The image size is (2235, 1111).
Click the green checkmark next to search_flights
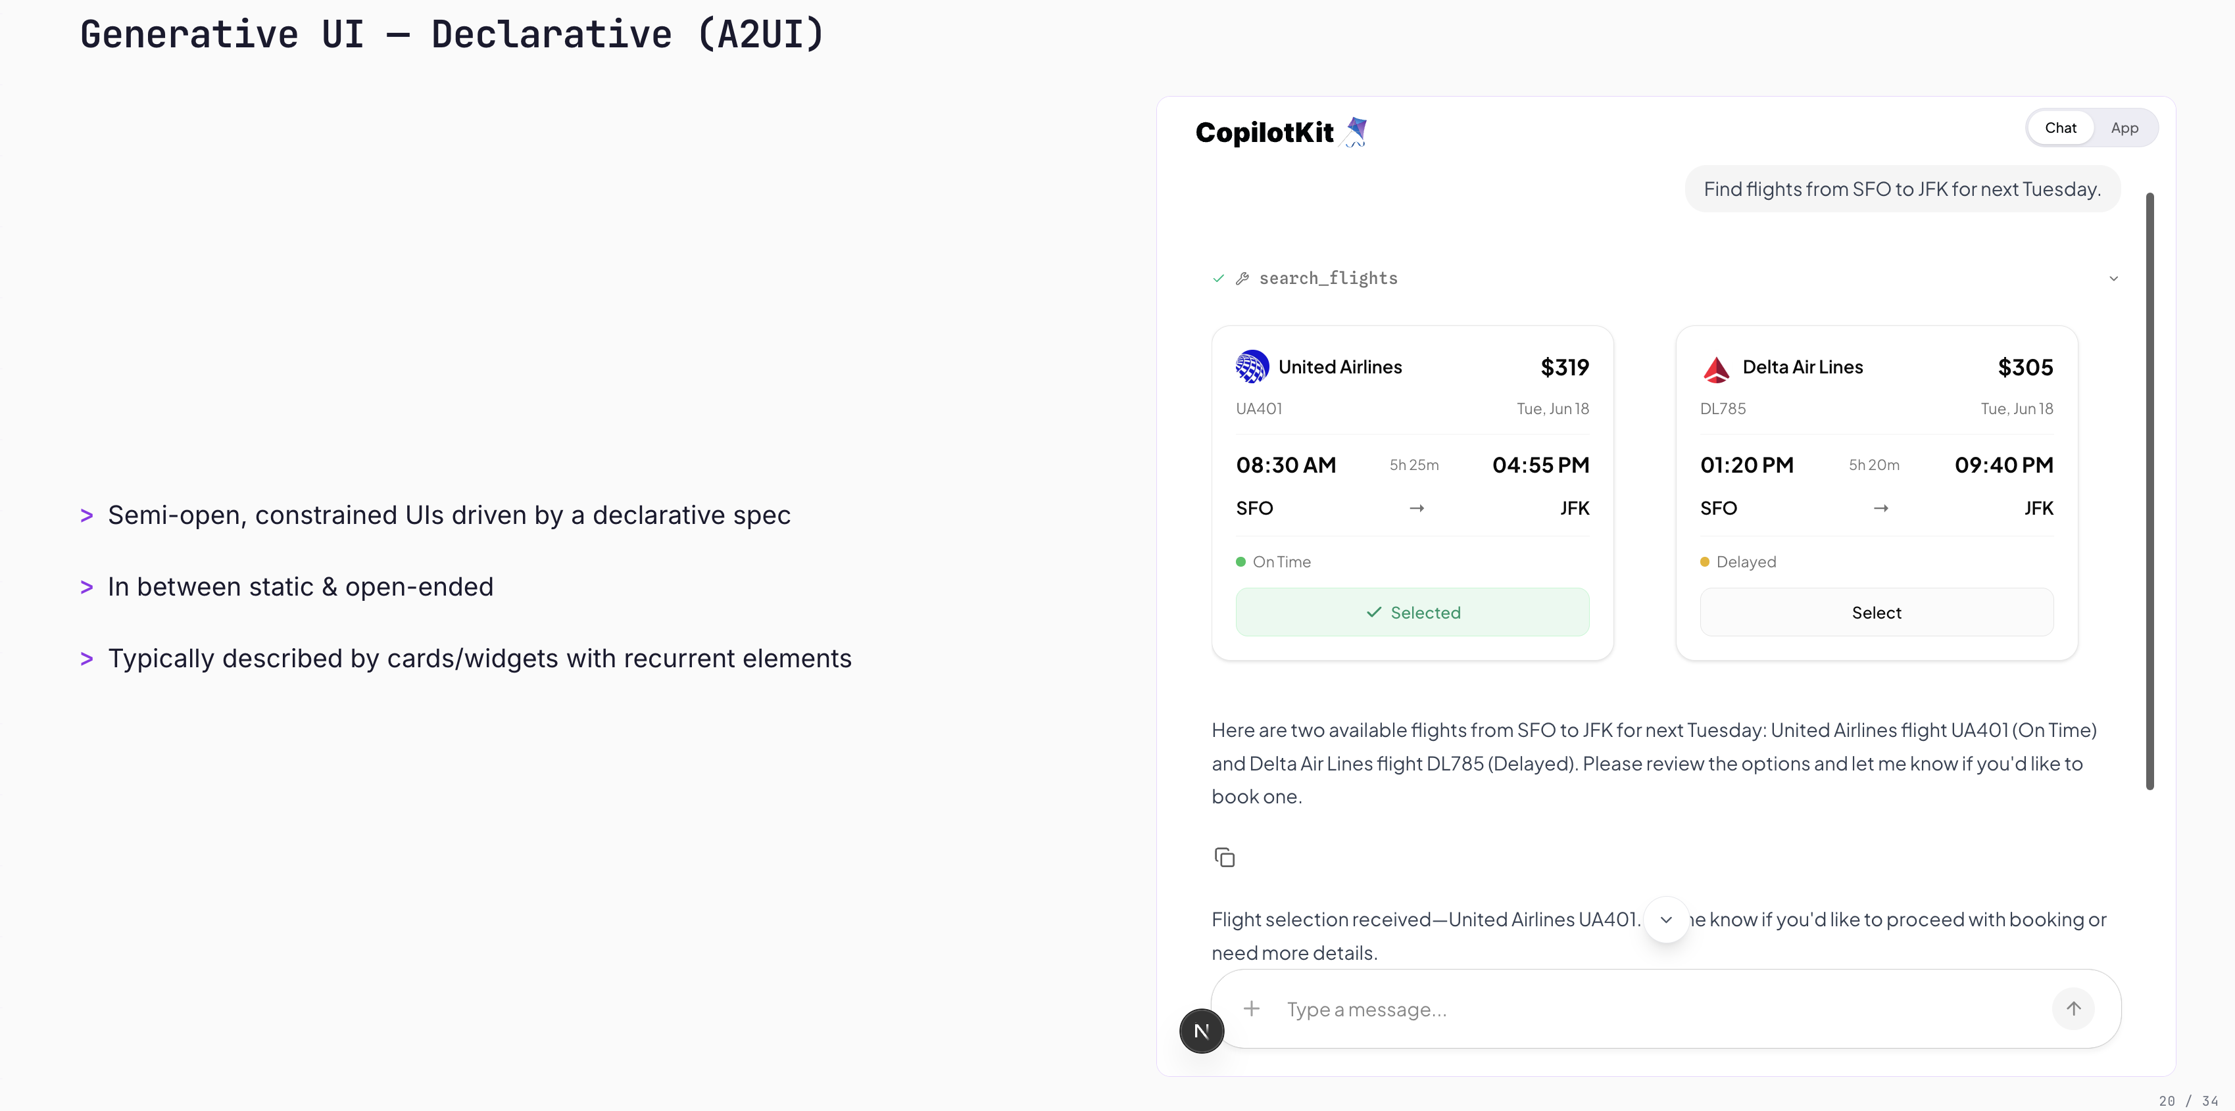(1218, 278)
